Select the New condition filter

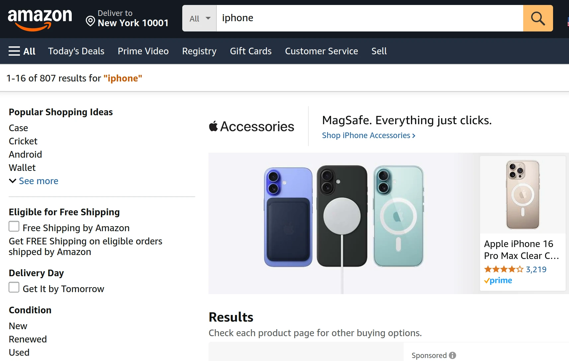coord(18,326)
